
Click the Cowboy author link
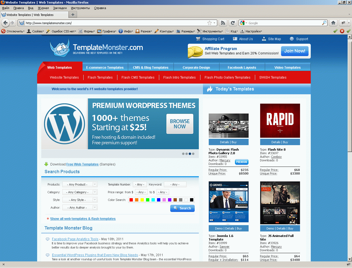(x=276, y=157)
